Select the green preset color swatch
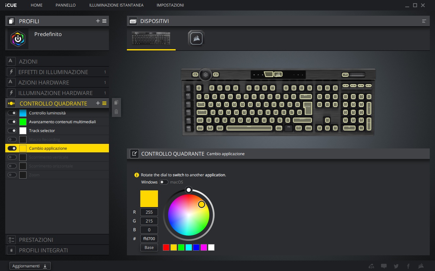The width and height of the screenshot is (435, 271). (x=181, y=247)
